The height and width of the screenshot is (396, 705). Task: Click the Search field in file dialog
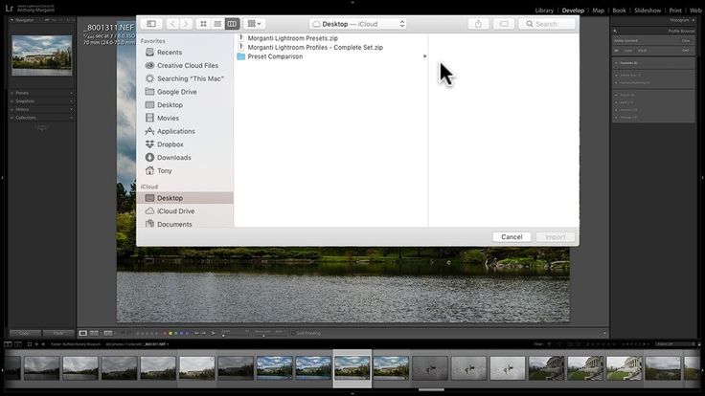pyautogui.click(x=547, y=24)
